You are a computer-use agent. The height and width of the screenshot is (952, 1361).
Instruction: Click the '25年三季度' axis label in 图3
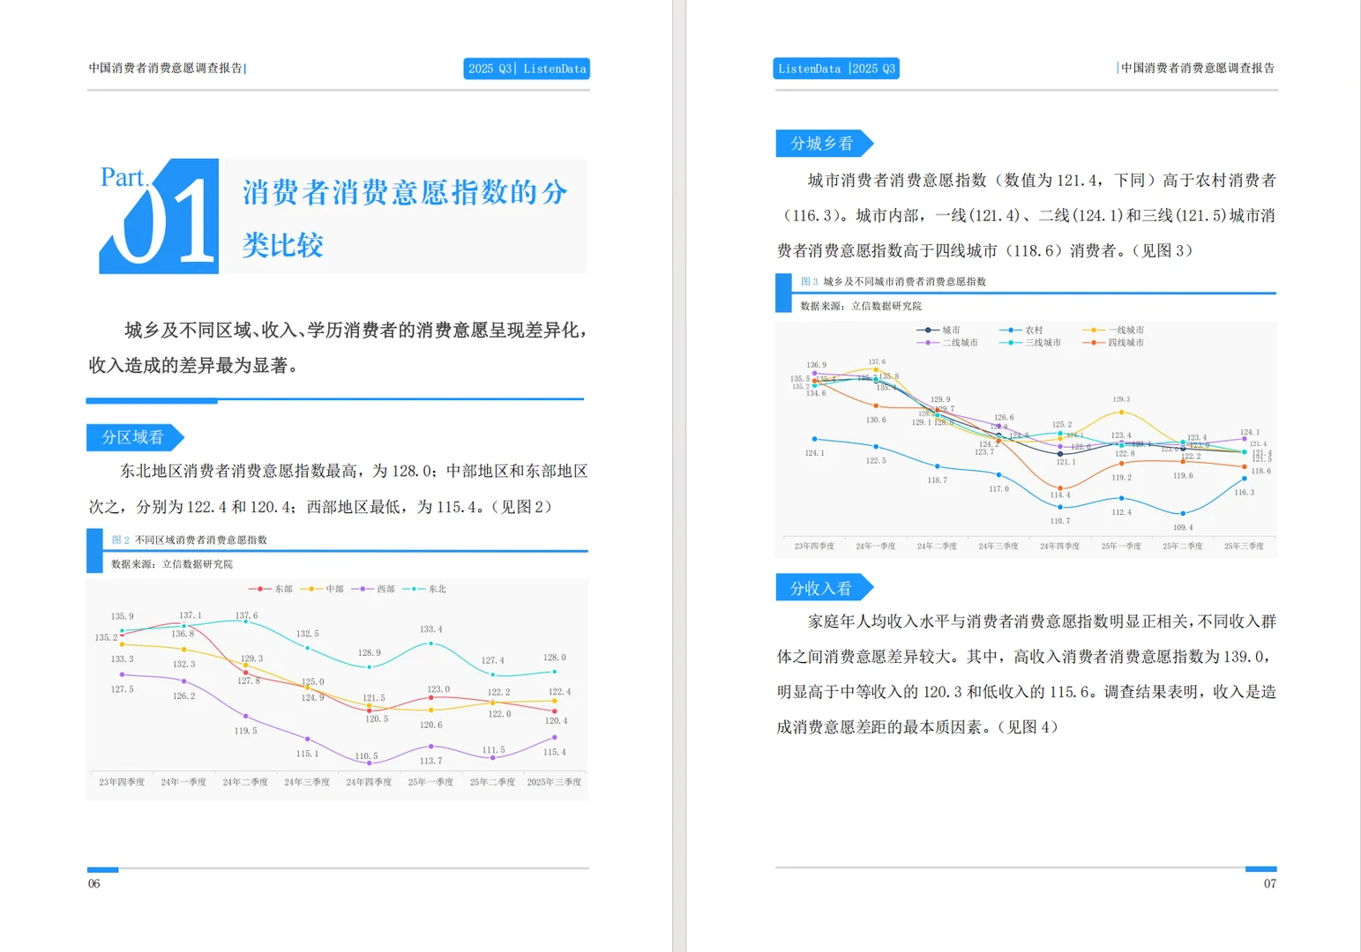(1244, 546)
